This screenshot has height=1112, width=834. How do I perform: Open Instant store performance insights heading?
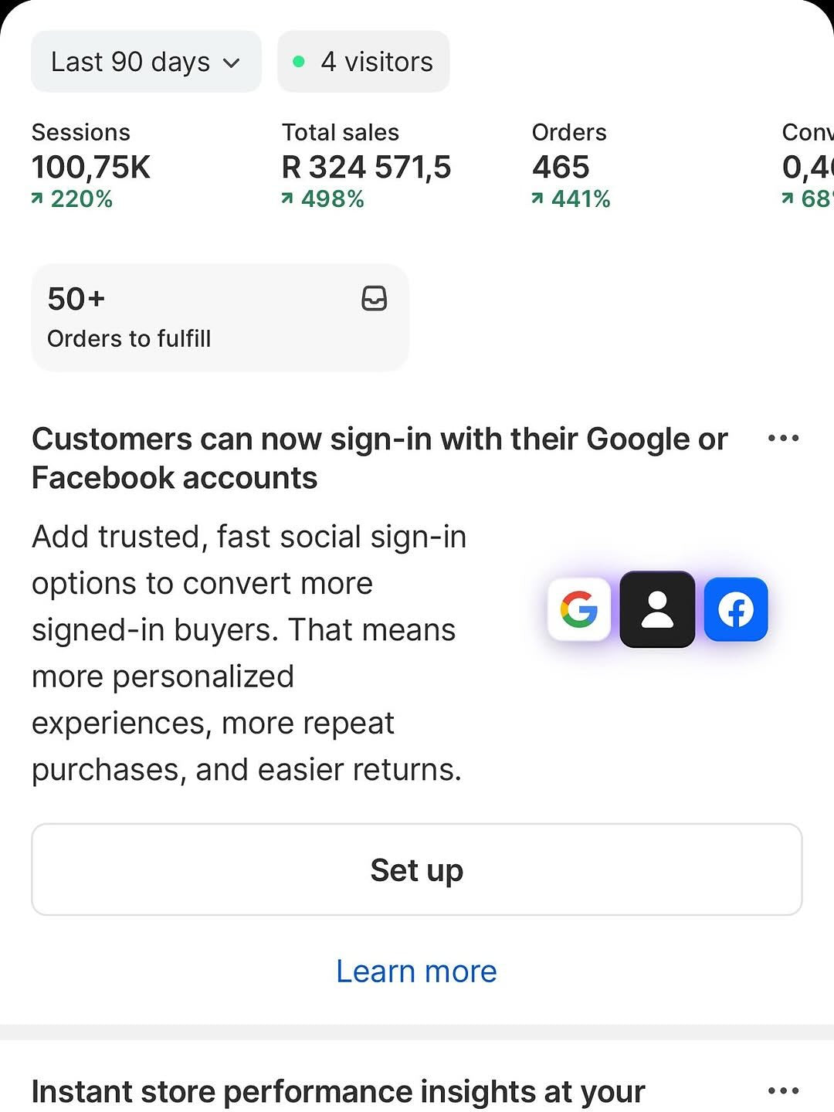coord(337,1091)
